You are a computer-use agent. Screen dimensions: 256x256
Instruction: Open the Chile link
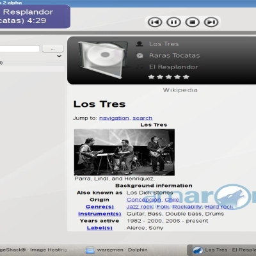pos(172,200)
